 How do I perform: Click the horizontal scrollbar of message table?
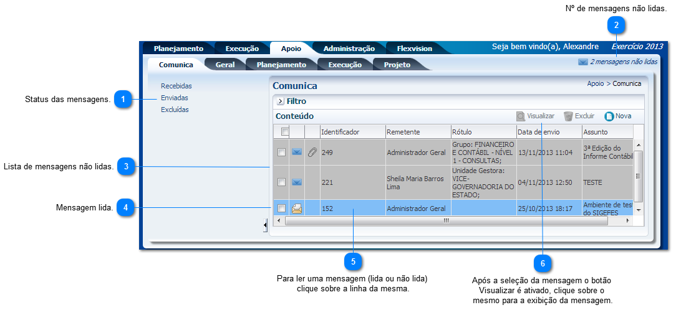tap(446, 220)
